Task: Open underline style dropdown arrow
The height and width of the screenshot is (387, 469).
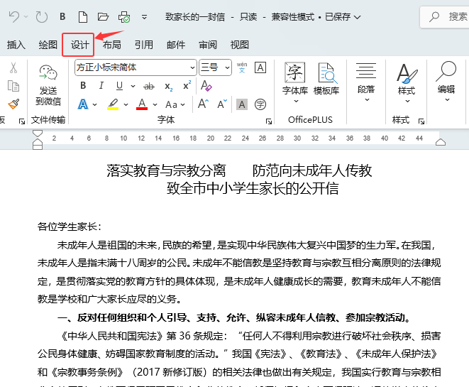Action: (x=133, y=86)
